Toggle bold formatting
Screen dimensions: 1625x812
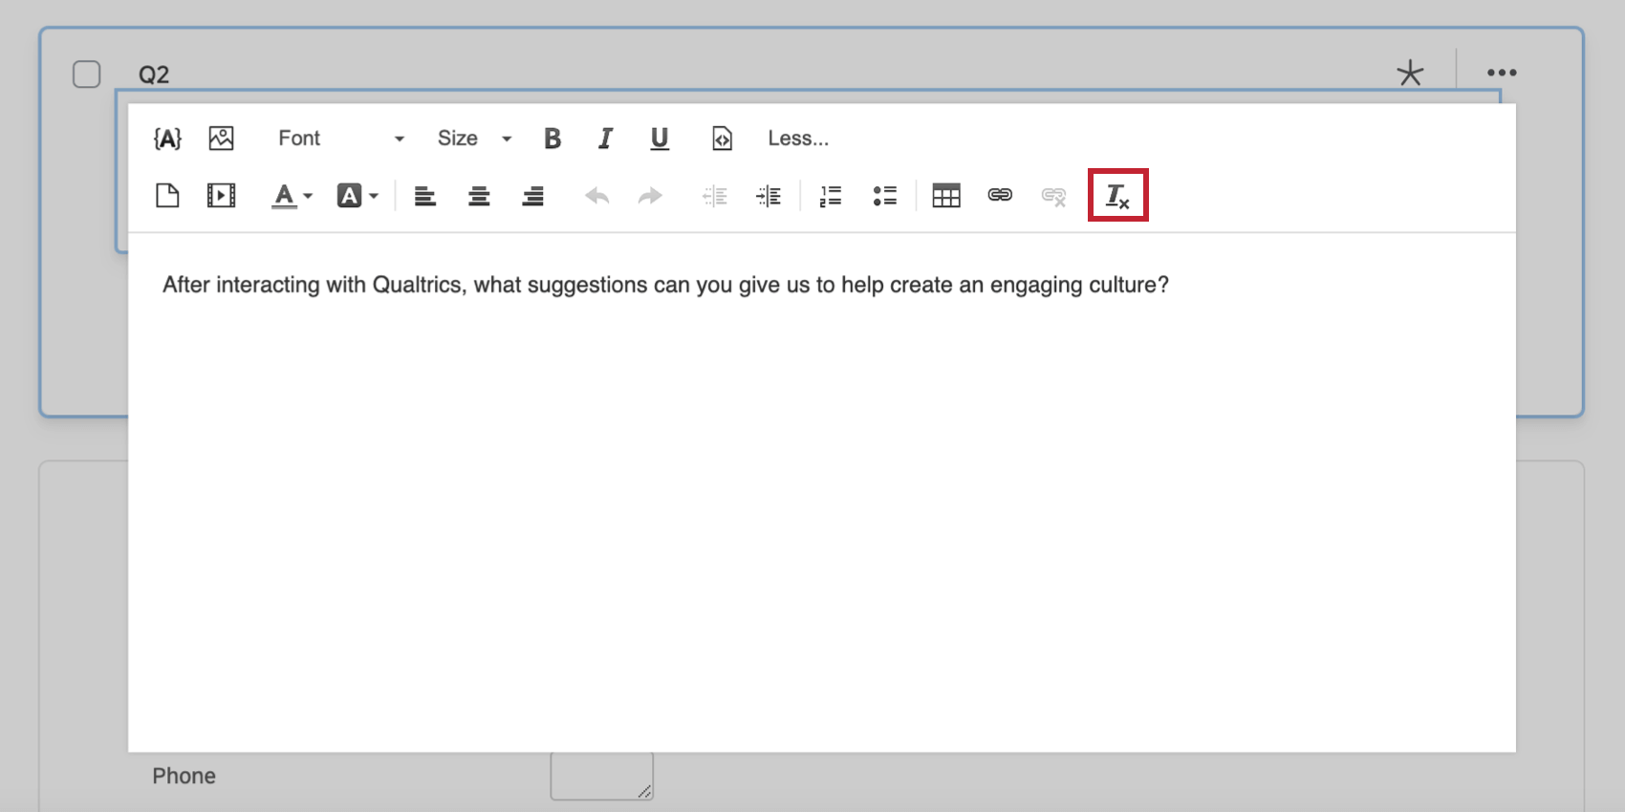pos(552,139)
